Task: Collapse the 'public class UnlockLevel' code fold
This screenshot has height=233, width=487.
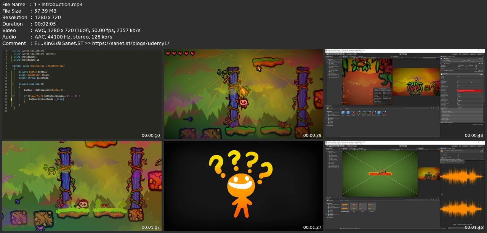Action: pyautogui.click(x=13, y=66)
